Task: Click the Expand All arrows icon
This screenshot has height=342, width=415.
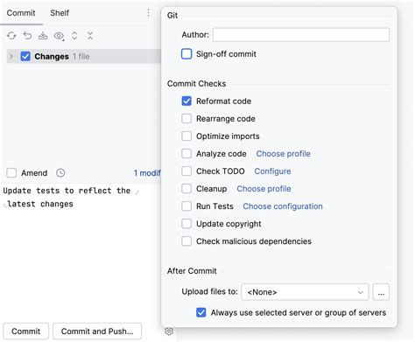Action: point(74,36)
